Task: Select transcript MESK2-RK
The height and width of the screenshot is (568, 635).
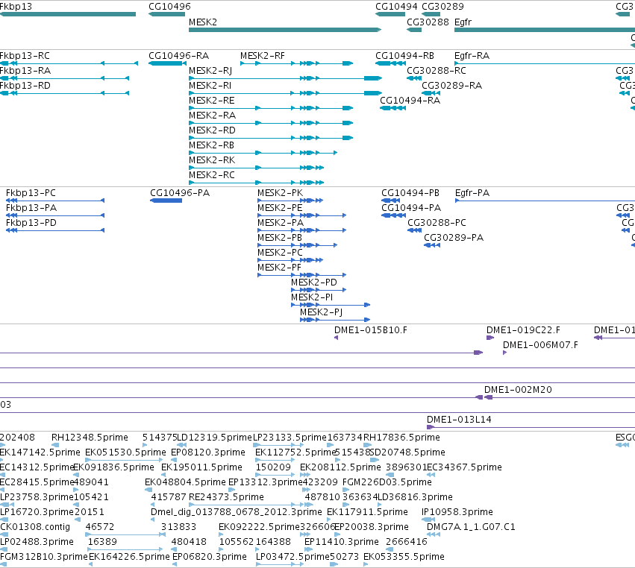Action: [x=212, y=160]
